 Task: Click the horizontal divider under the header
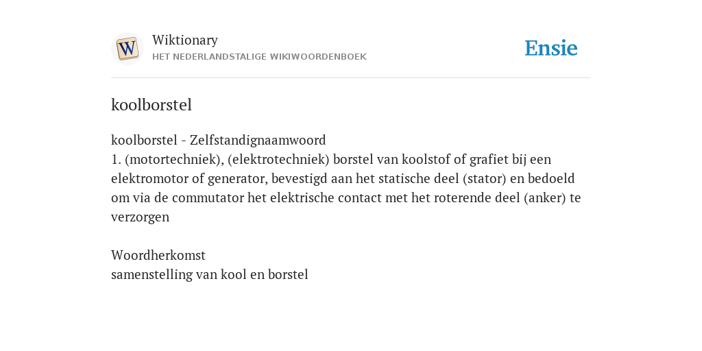351,78
